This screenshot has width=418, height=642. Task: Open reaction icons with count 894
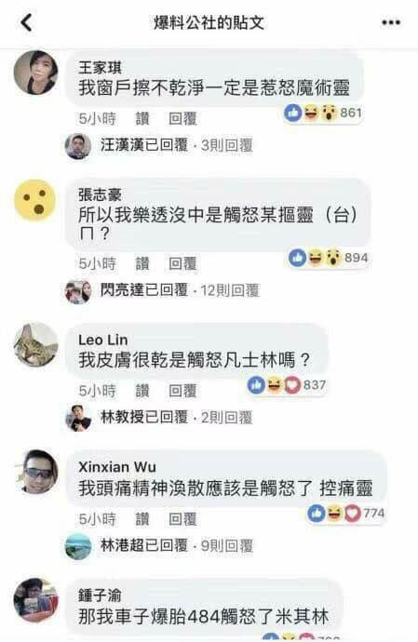coord(329,258)
